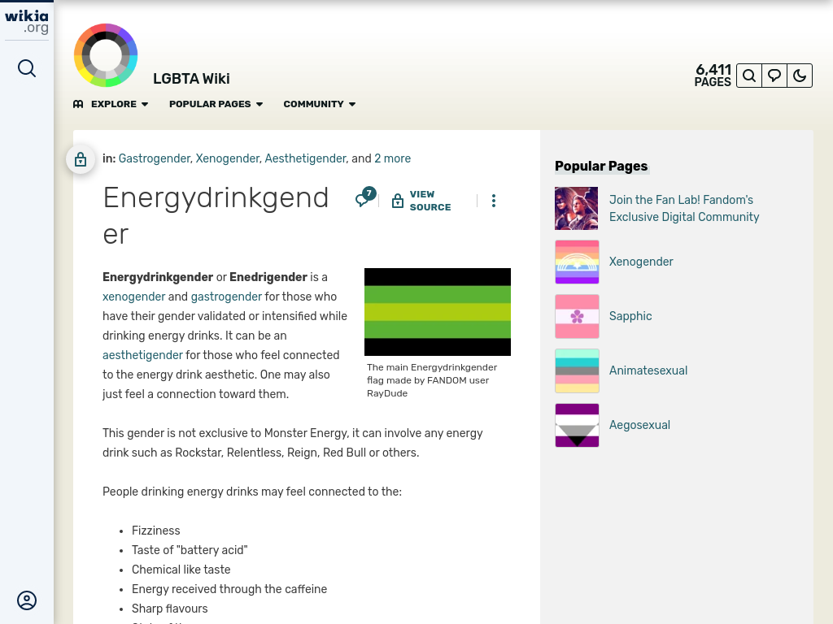Open the discussions speech bubble button
Viewport: 833px width, 624px height.
(x=774, y=76)
